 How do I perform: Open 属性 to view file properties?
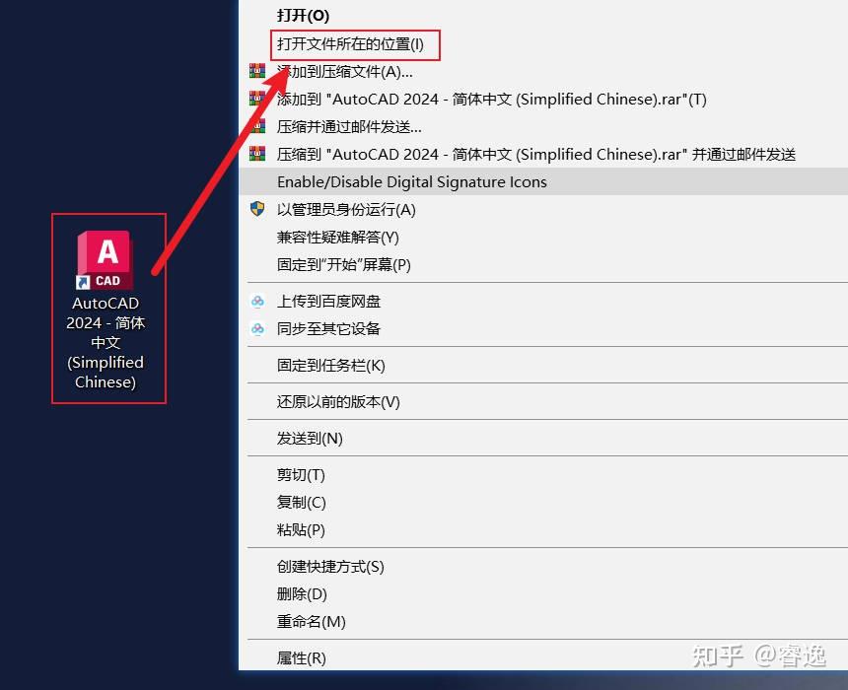tap(301, 657)
